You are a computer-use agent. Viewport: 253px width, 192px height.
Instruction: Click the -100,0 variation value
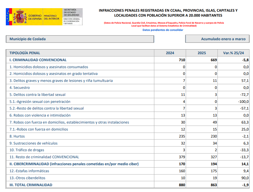(x=243, y=102)
